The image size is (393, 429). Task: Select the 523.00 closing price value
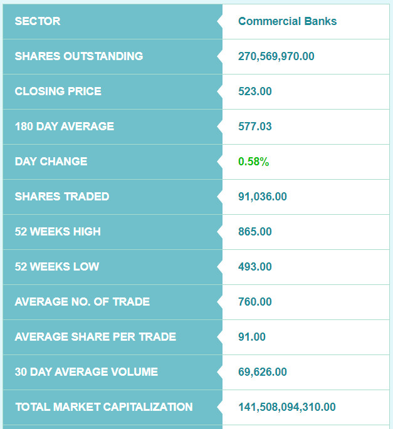[x=254, y=91]
